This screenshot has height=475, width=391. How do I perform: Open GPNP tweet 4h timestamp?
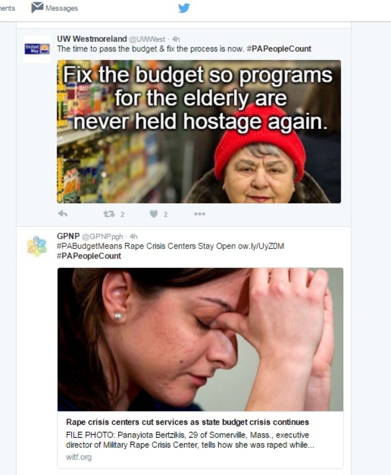[x=133, y=237]
